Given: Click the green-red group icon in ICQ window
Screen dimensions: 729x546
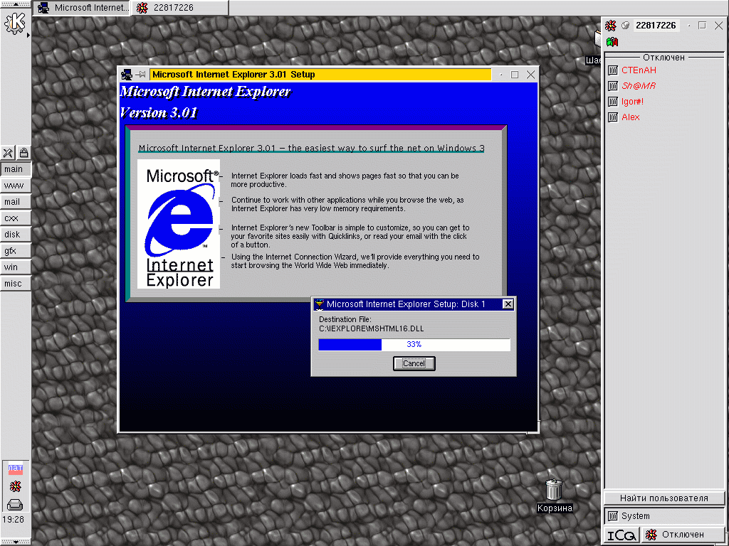Looking at the screenshot, I should click(x=612, y=42).
